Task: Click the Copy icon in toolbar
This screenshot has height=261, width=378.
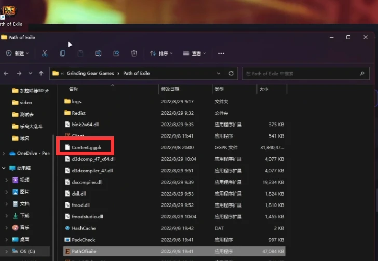Action: click(62, 53)
